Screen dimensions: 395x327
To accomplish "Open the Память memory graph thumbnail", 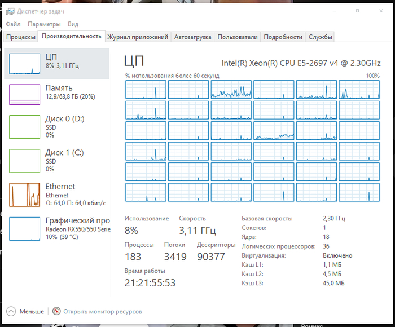I will click(x=24, y=94).
